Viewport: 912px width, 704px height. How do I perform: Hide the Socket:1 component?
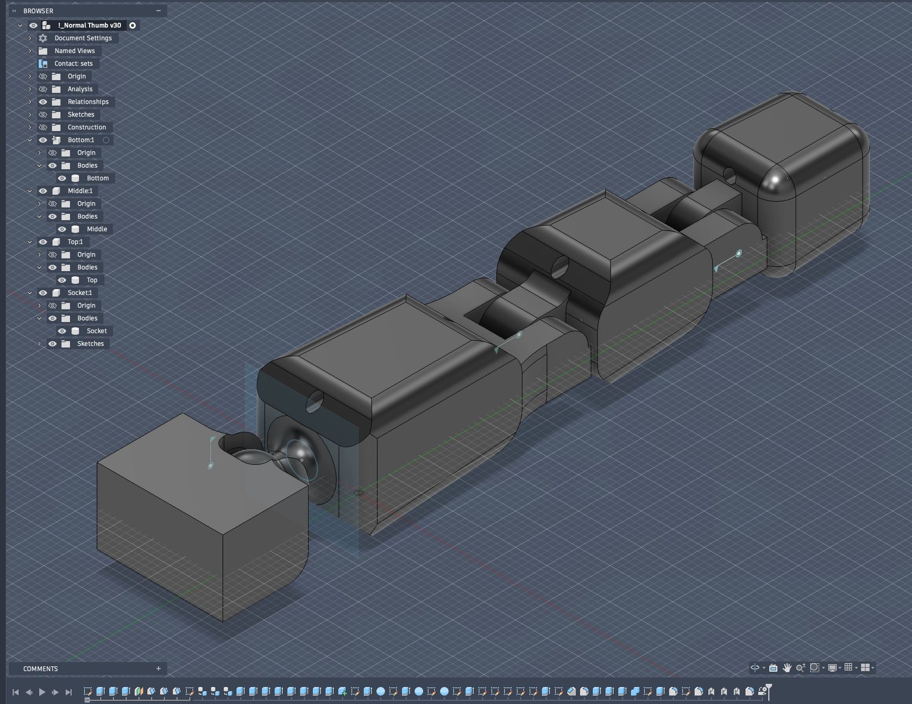click(43, 293)
